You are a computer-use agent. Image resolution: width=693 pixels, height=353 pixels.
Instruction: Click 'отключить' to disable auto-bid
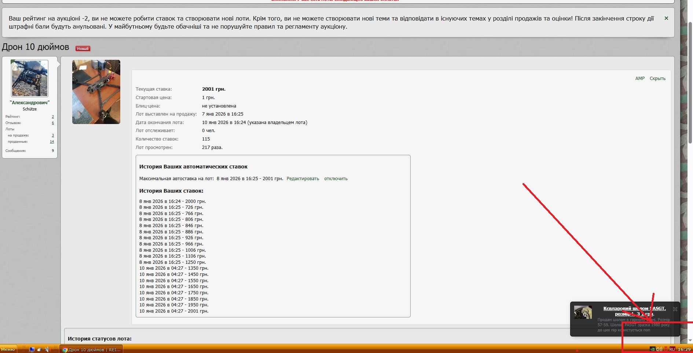335,179
